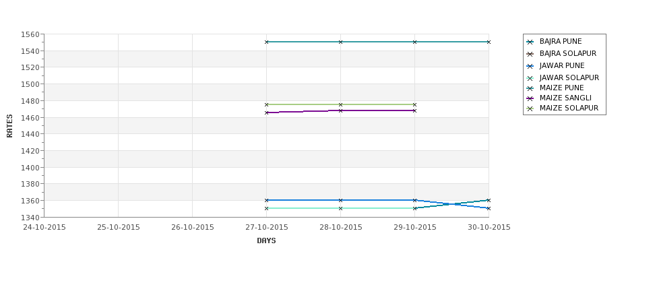Click the blue line point at 27-10-2015
Screen dimensions: 657x289
click(x=266, y=200)
